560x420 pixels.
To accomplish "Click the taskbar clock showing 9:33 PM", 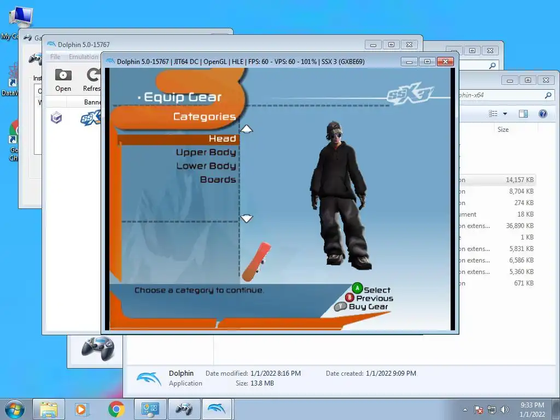I will click(x=532, y=410).
